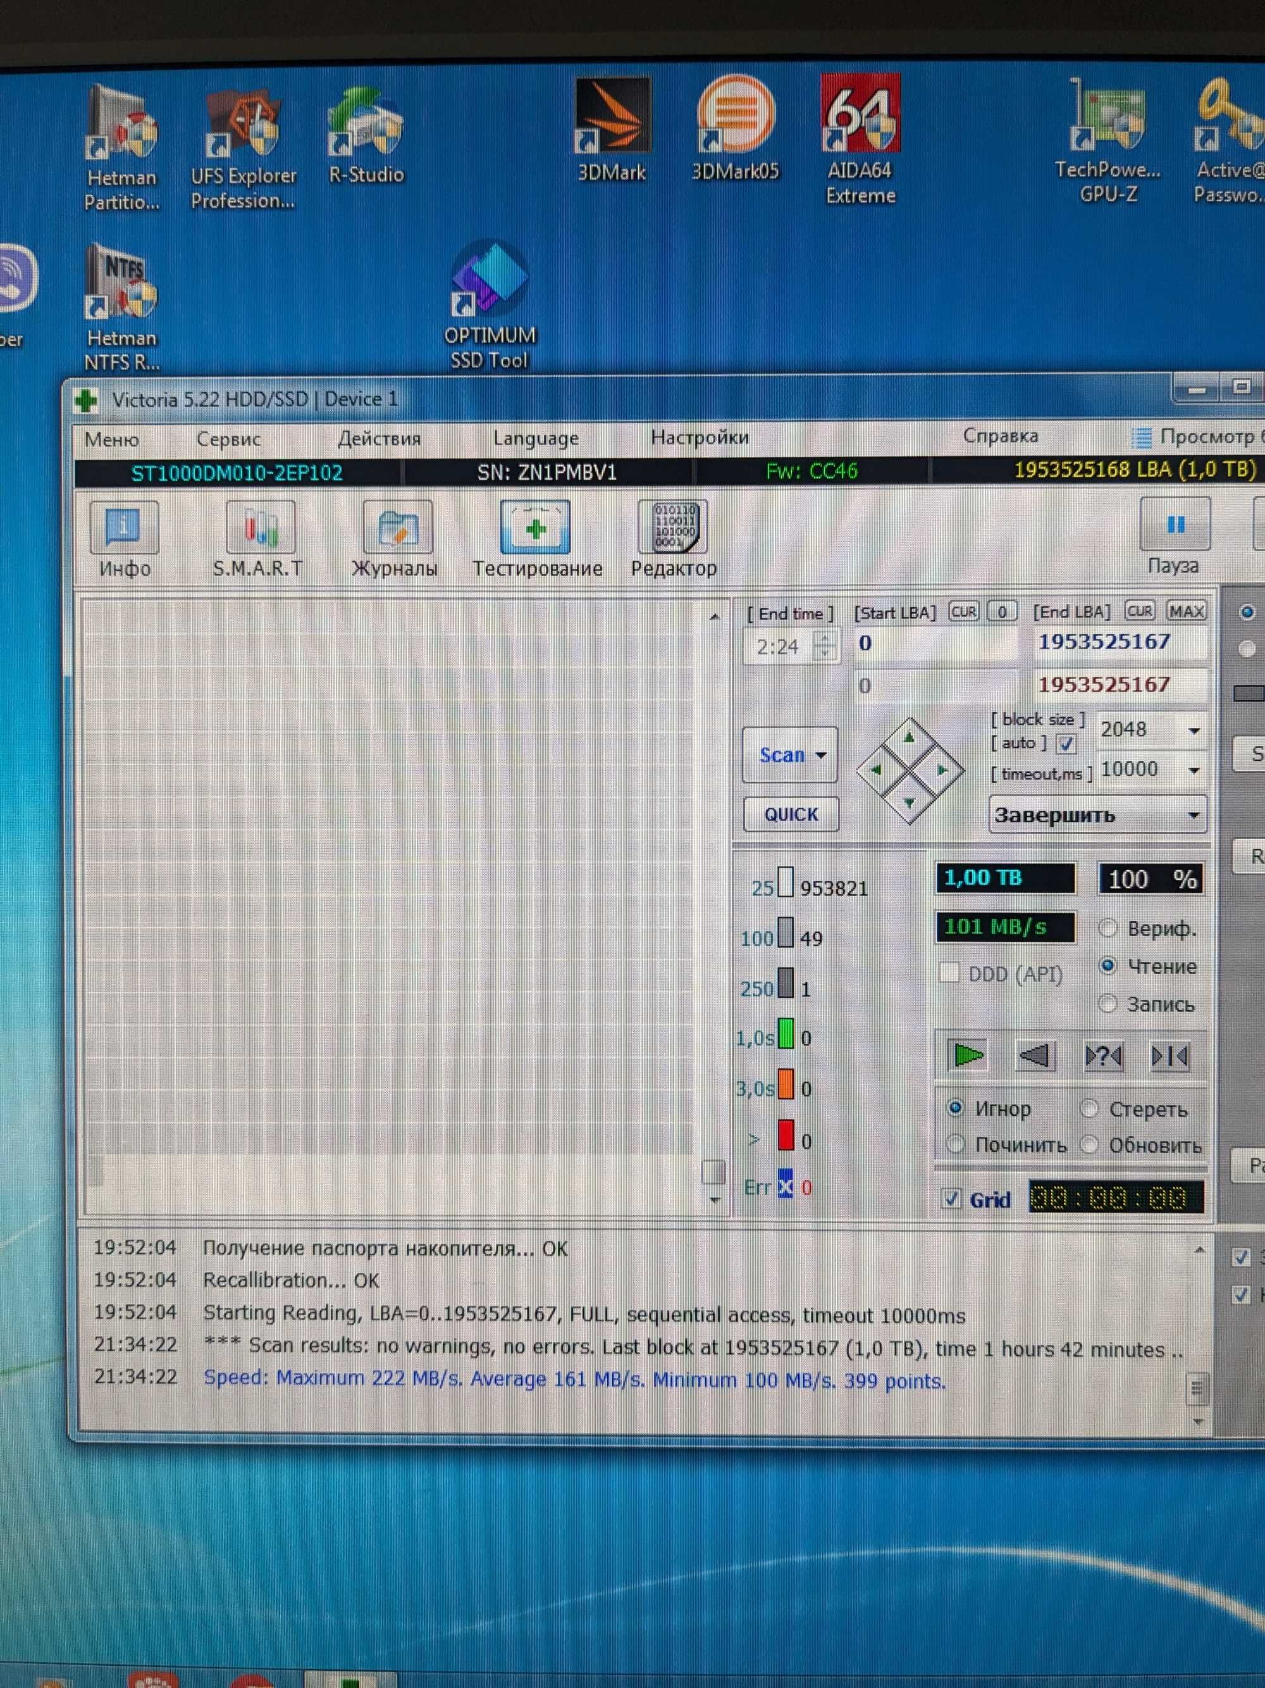This screenshot has width=1265, height=1688.
Task: Open the S.M.A.R.T panel icon
Action: pos(260,527)
